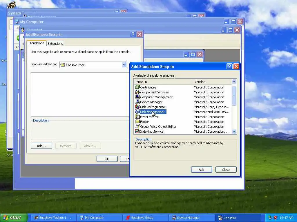Click the help icon in Add Standalone Snap-in
The height and width of the screenshot is (222, 297).
click(229, 66)
